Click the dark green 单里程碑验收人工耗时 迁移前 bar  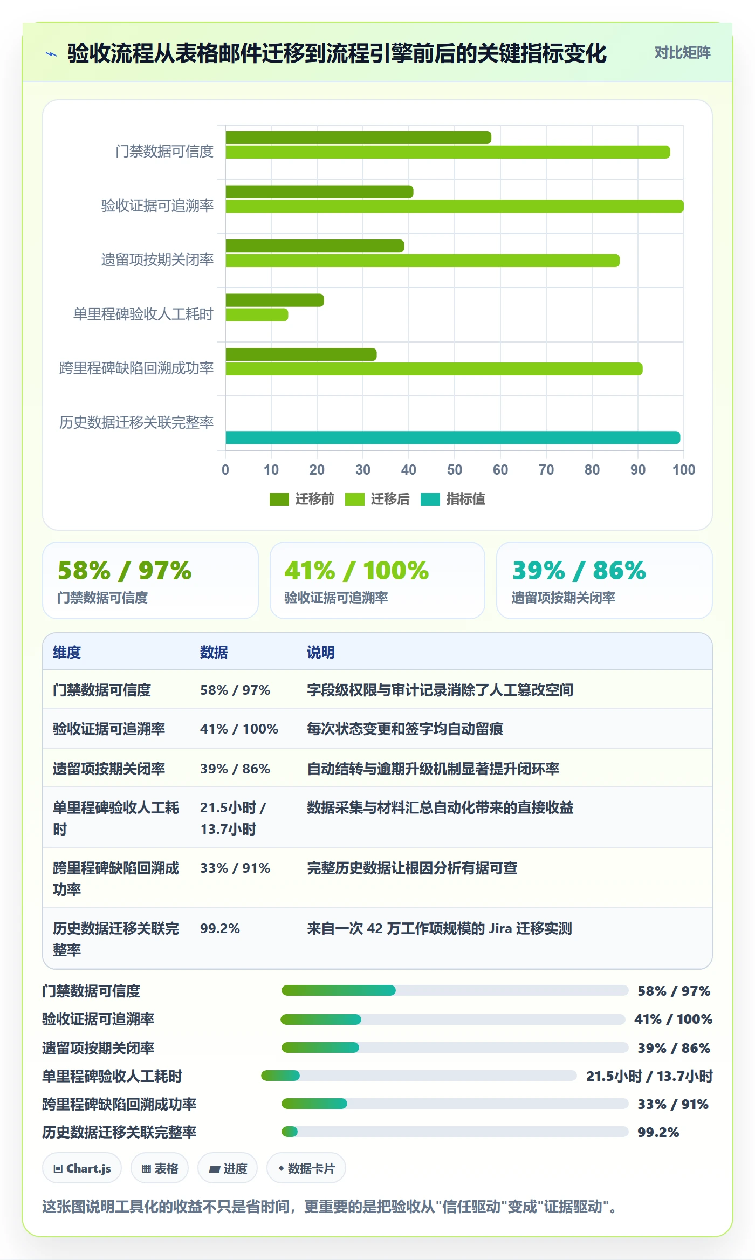[274, 300]
